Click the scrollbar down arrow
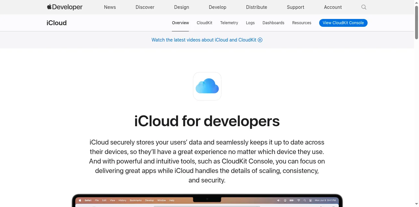 point(416,205)
